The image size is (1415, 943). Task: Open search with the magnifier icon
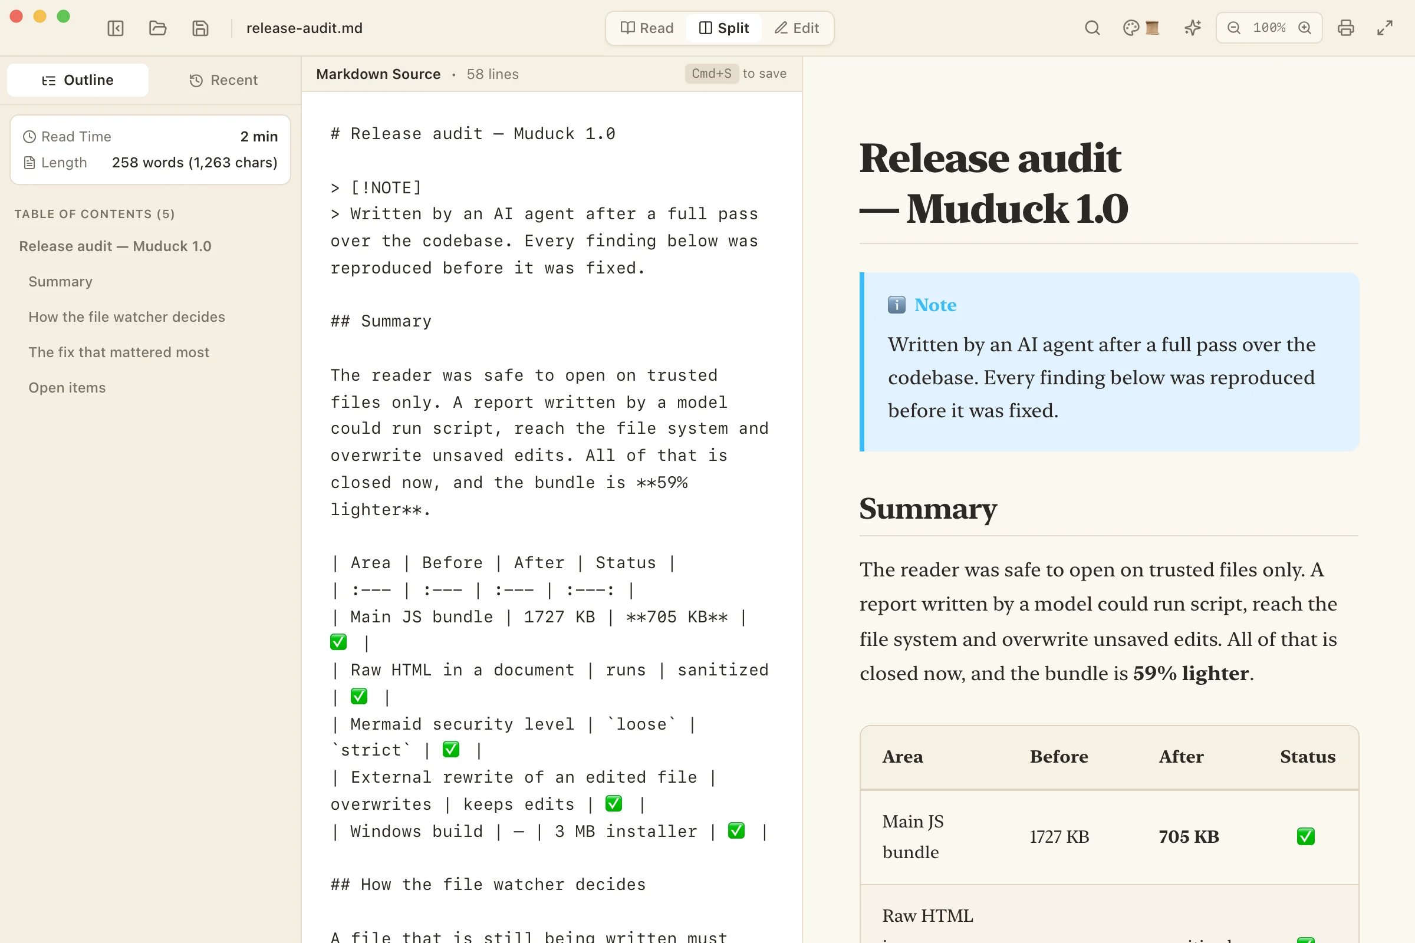(1092, 28)
